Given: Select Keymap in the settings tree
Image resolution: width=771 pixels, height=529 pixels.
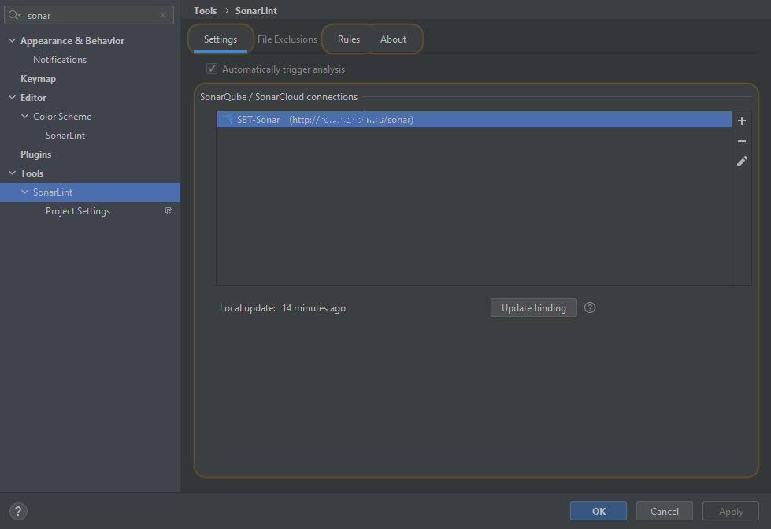Looking at the screenshot, I should pos(38,79).
